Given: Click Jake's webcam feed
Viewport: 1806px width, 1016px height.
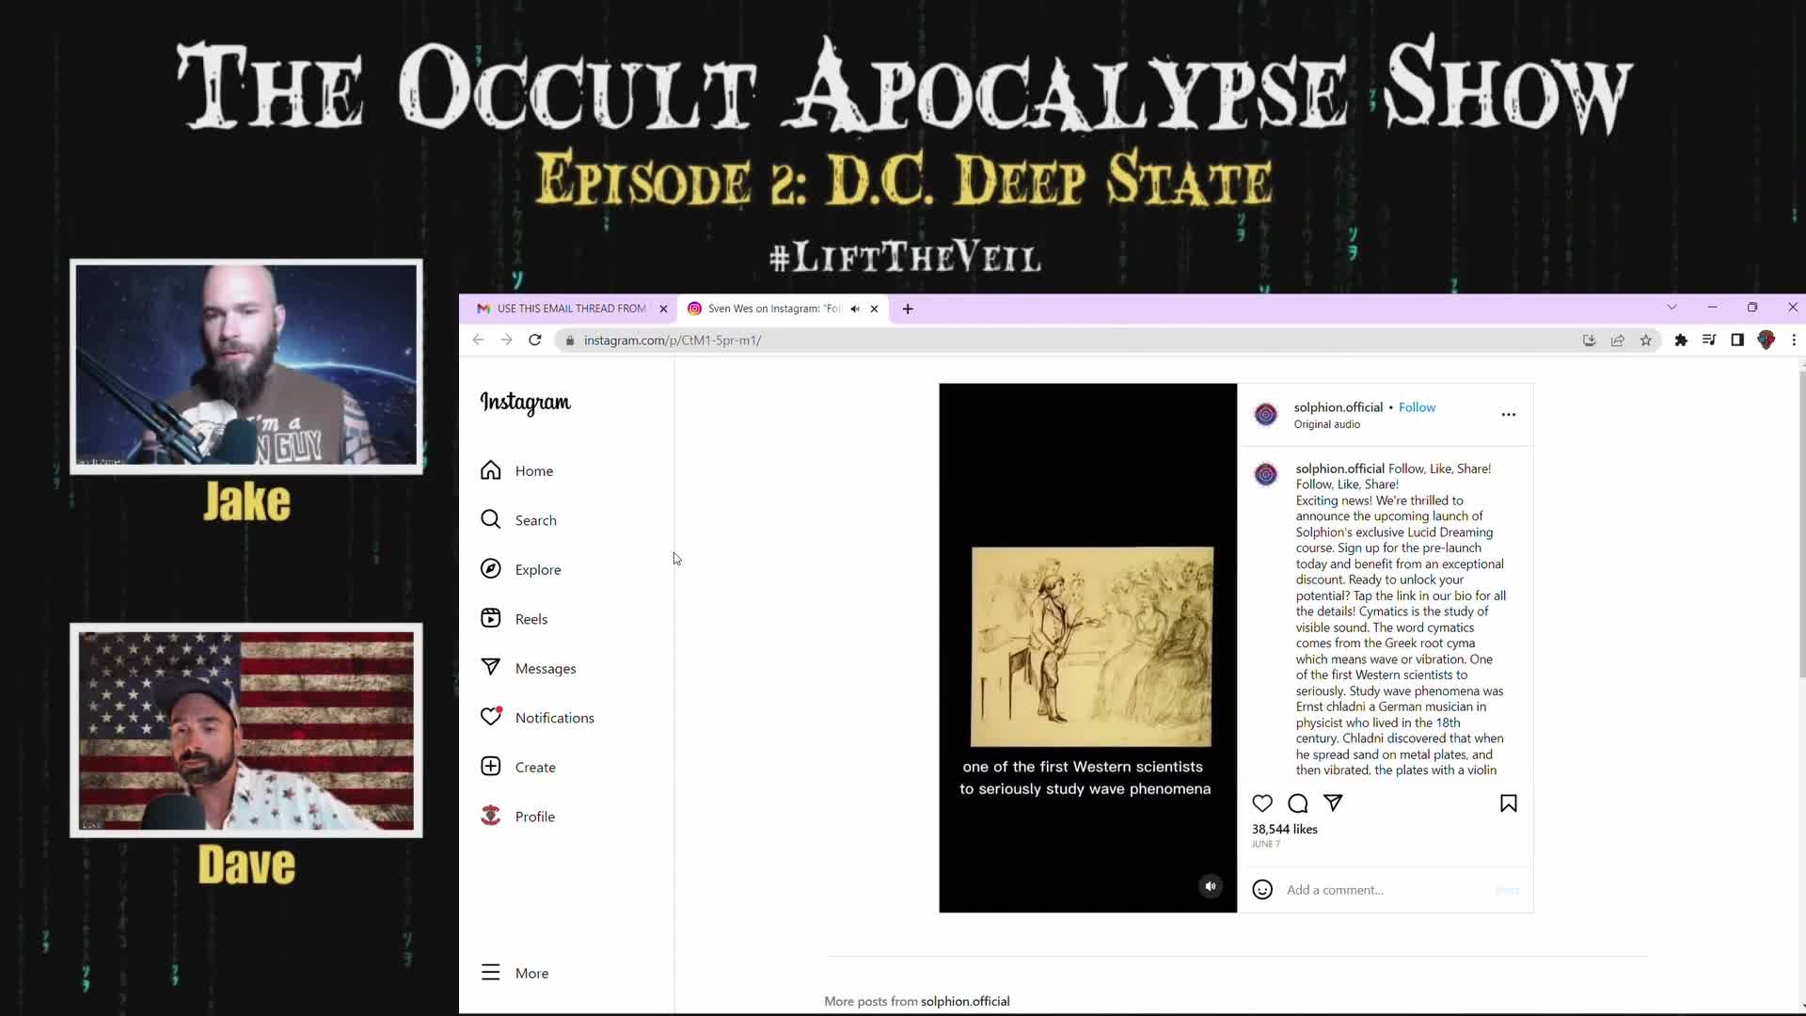Looking at the screenshot, I should [x=246, y=365].
